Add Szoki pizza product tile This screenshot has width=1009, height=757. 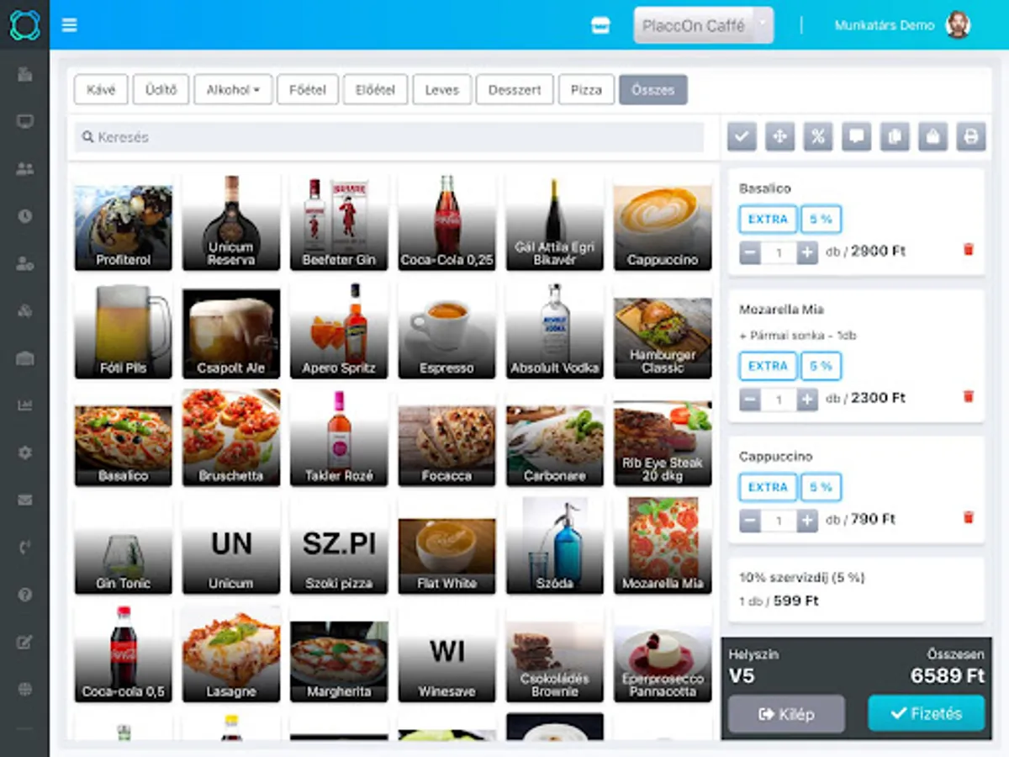point(339,546)
